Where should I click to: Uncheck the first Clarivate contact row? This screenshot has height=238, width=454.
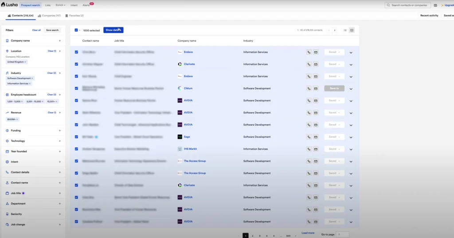(x=76, y=64)
